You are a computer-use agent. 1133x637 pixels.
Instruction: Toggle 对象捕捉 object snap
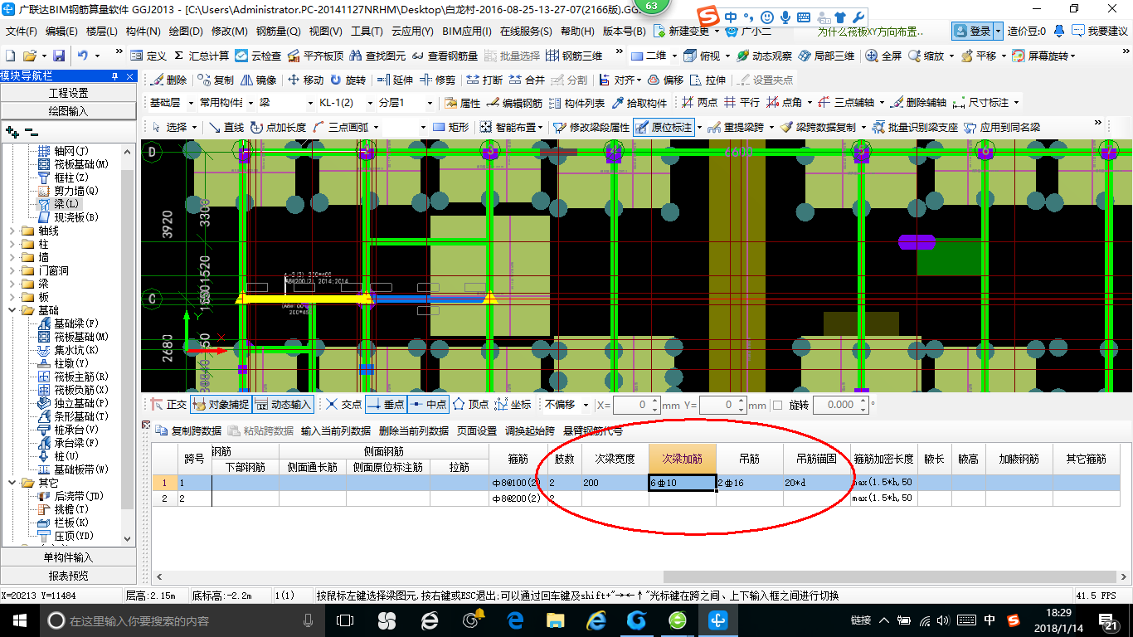pos(221,405)
